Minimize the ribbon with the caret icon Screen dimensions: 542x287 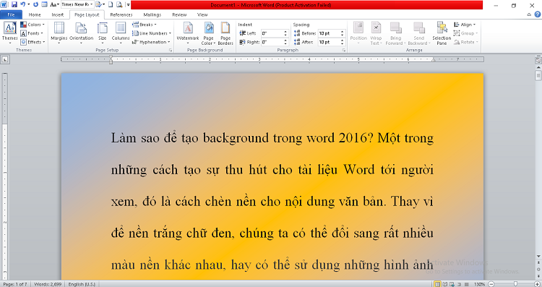point(529,14)
